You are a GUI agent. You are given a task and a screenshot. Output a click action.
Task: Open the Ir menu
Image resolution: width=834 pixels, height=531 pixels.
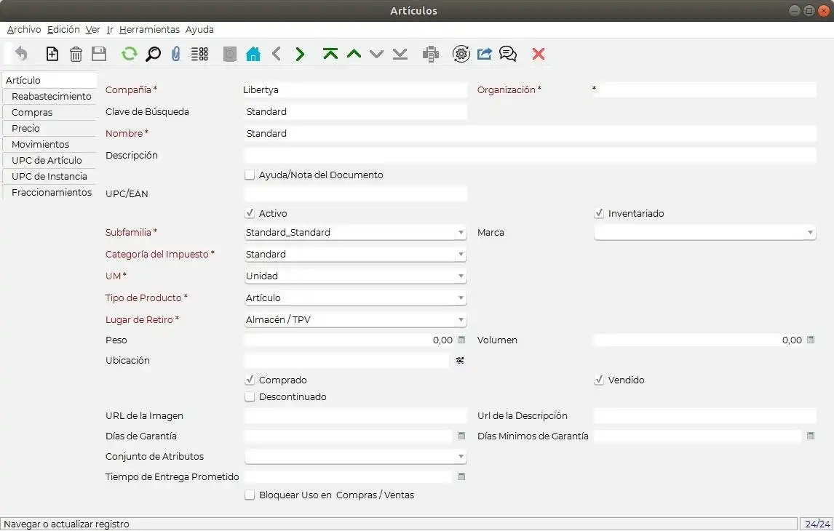(110, 30)
